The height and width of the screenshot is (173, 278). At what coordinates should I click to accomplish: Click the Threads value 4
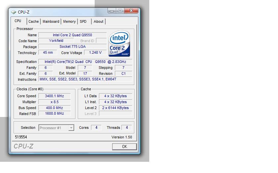click(x=127, y=128)
